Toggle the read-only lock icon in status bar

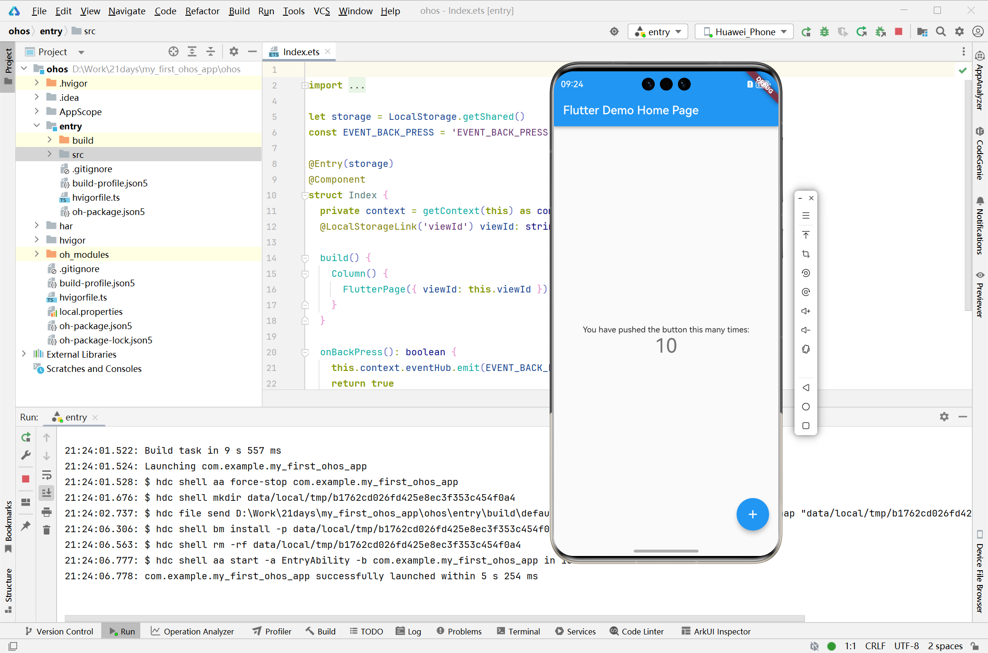975,646
